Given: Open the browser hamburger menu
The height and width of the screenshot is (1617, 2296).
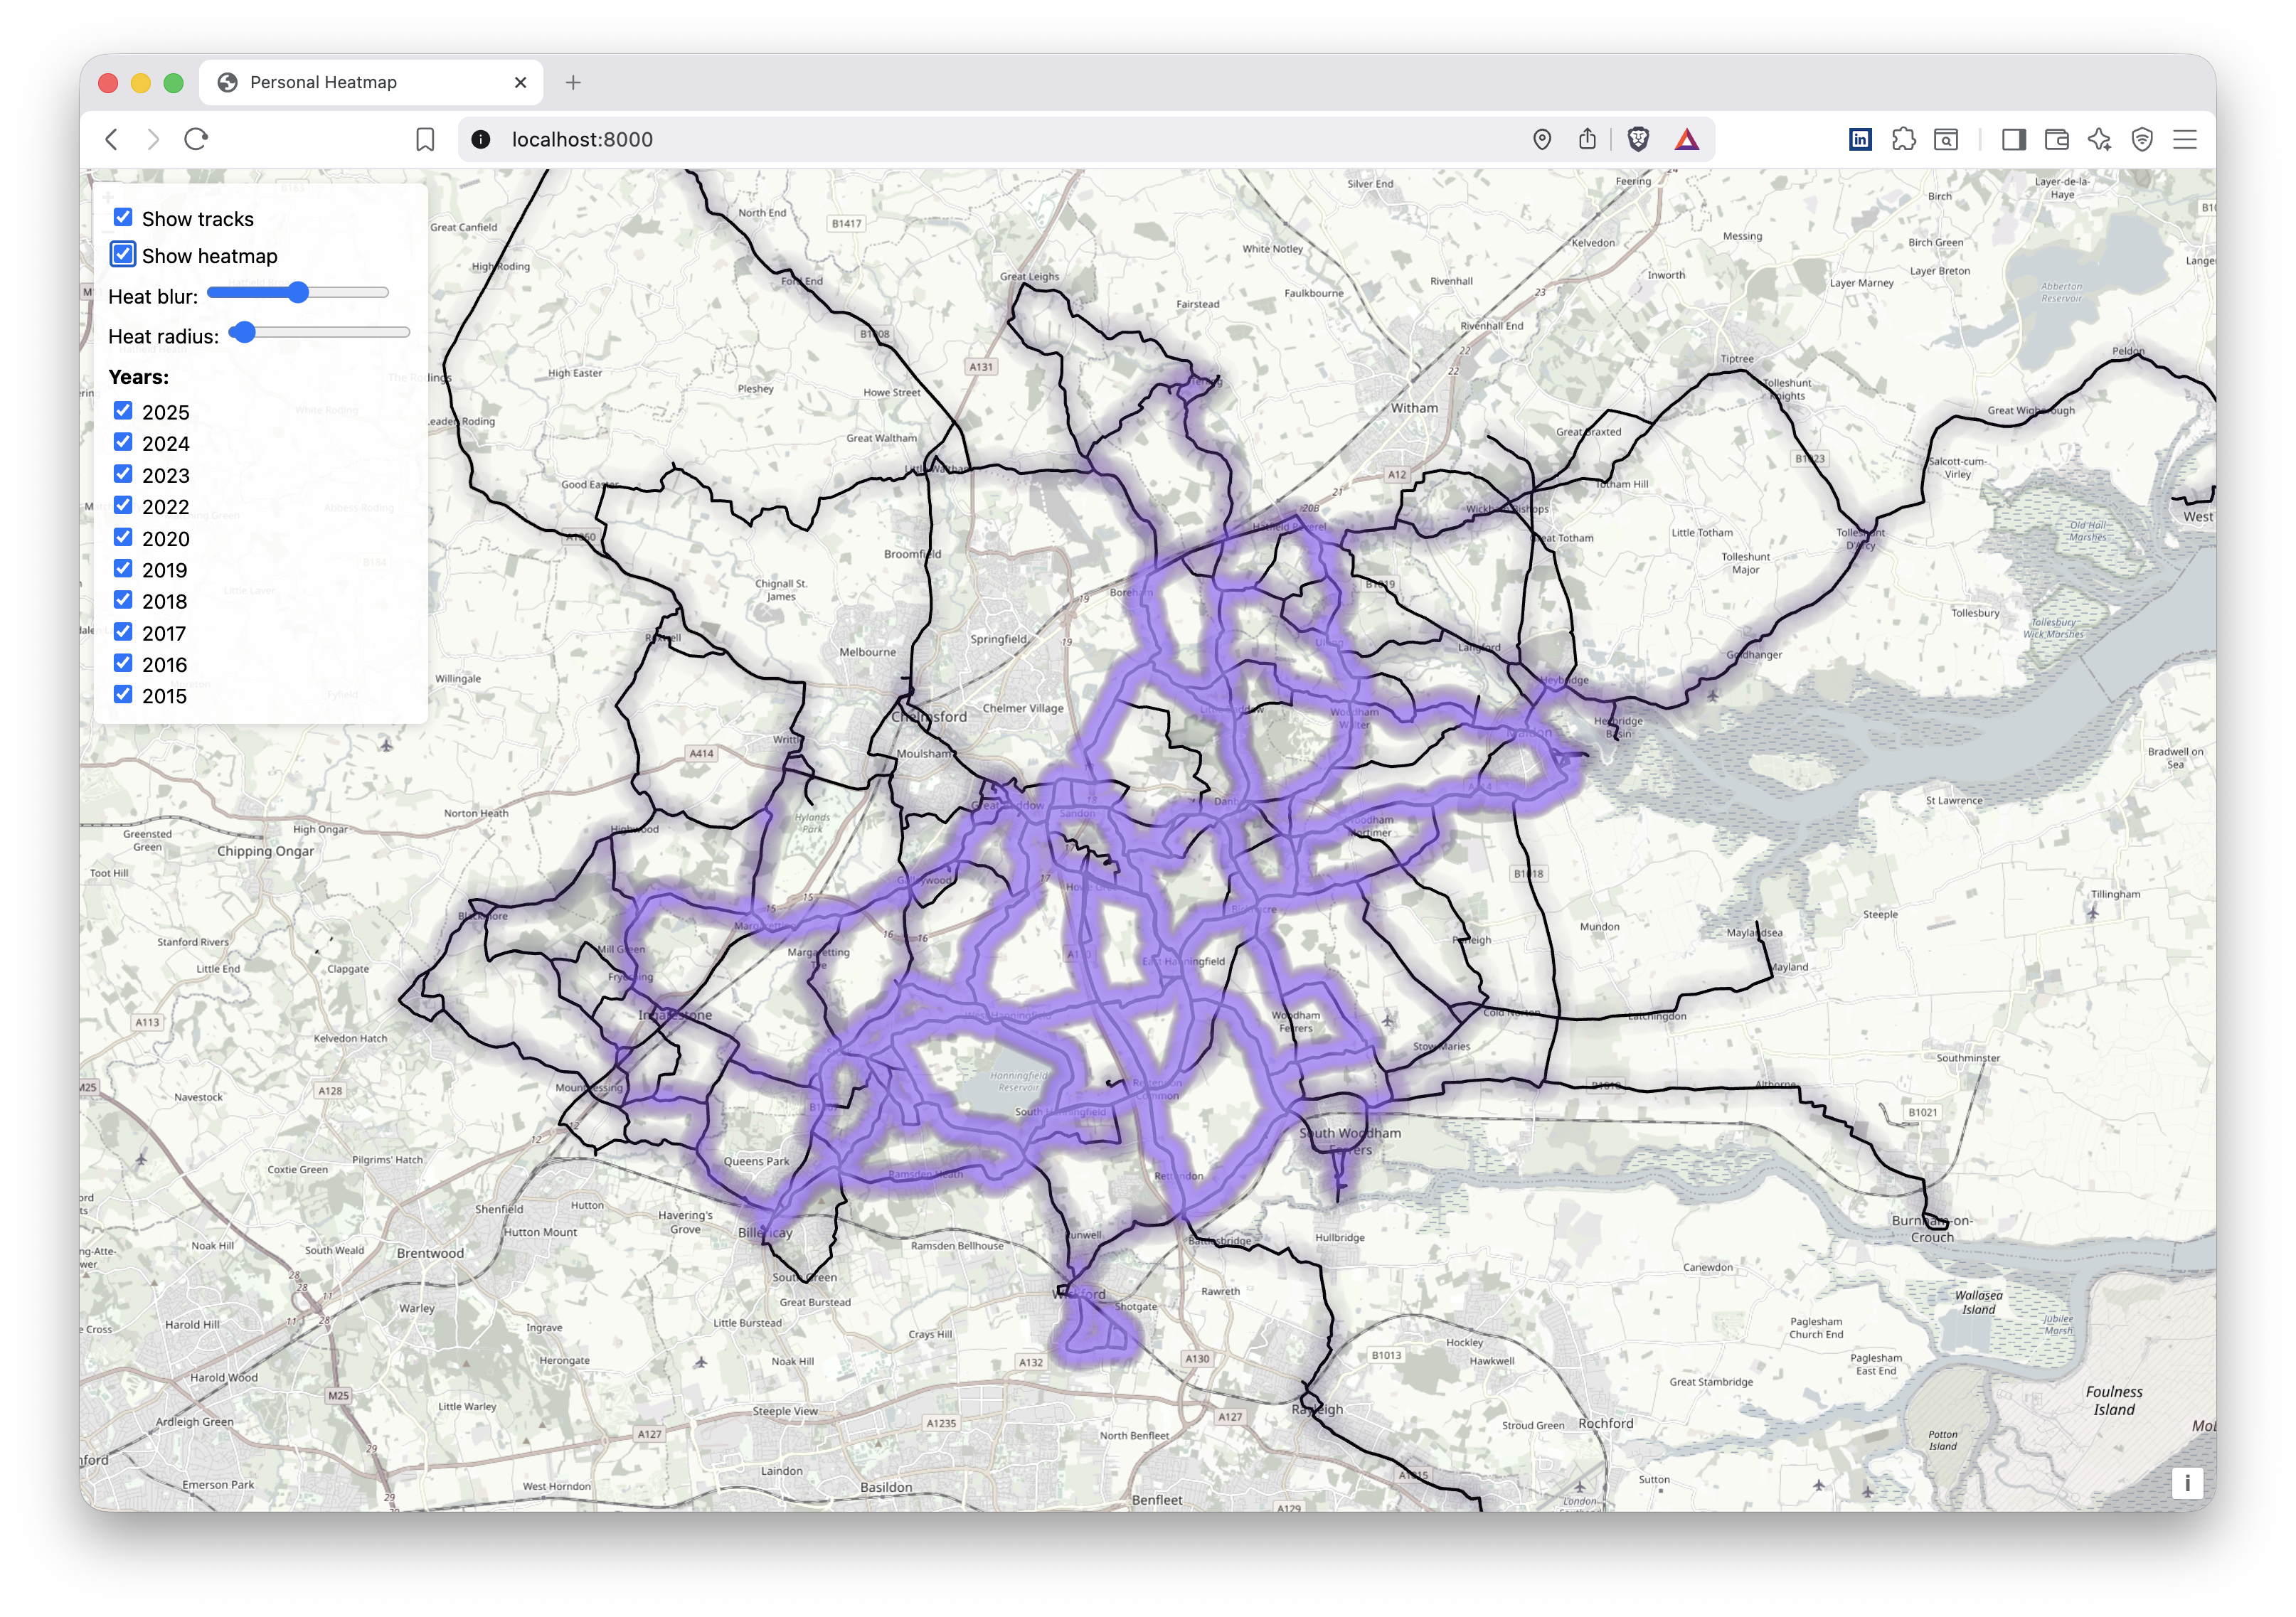Looking at the screenshot, I should (x=2185, y=139).
